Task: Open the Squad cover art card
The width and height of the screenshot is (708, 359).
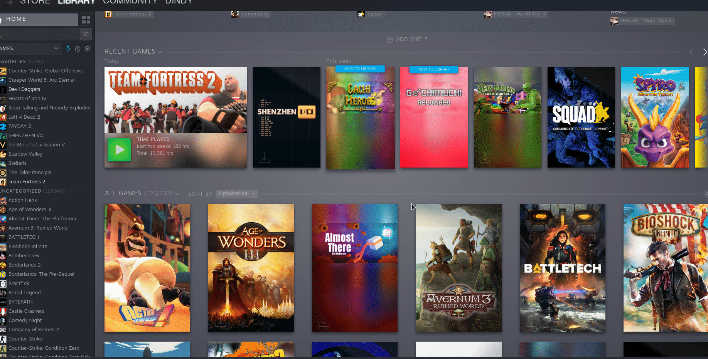Action: [x=581, y=117]
